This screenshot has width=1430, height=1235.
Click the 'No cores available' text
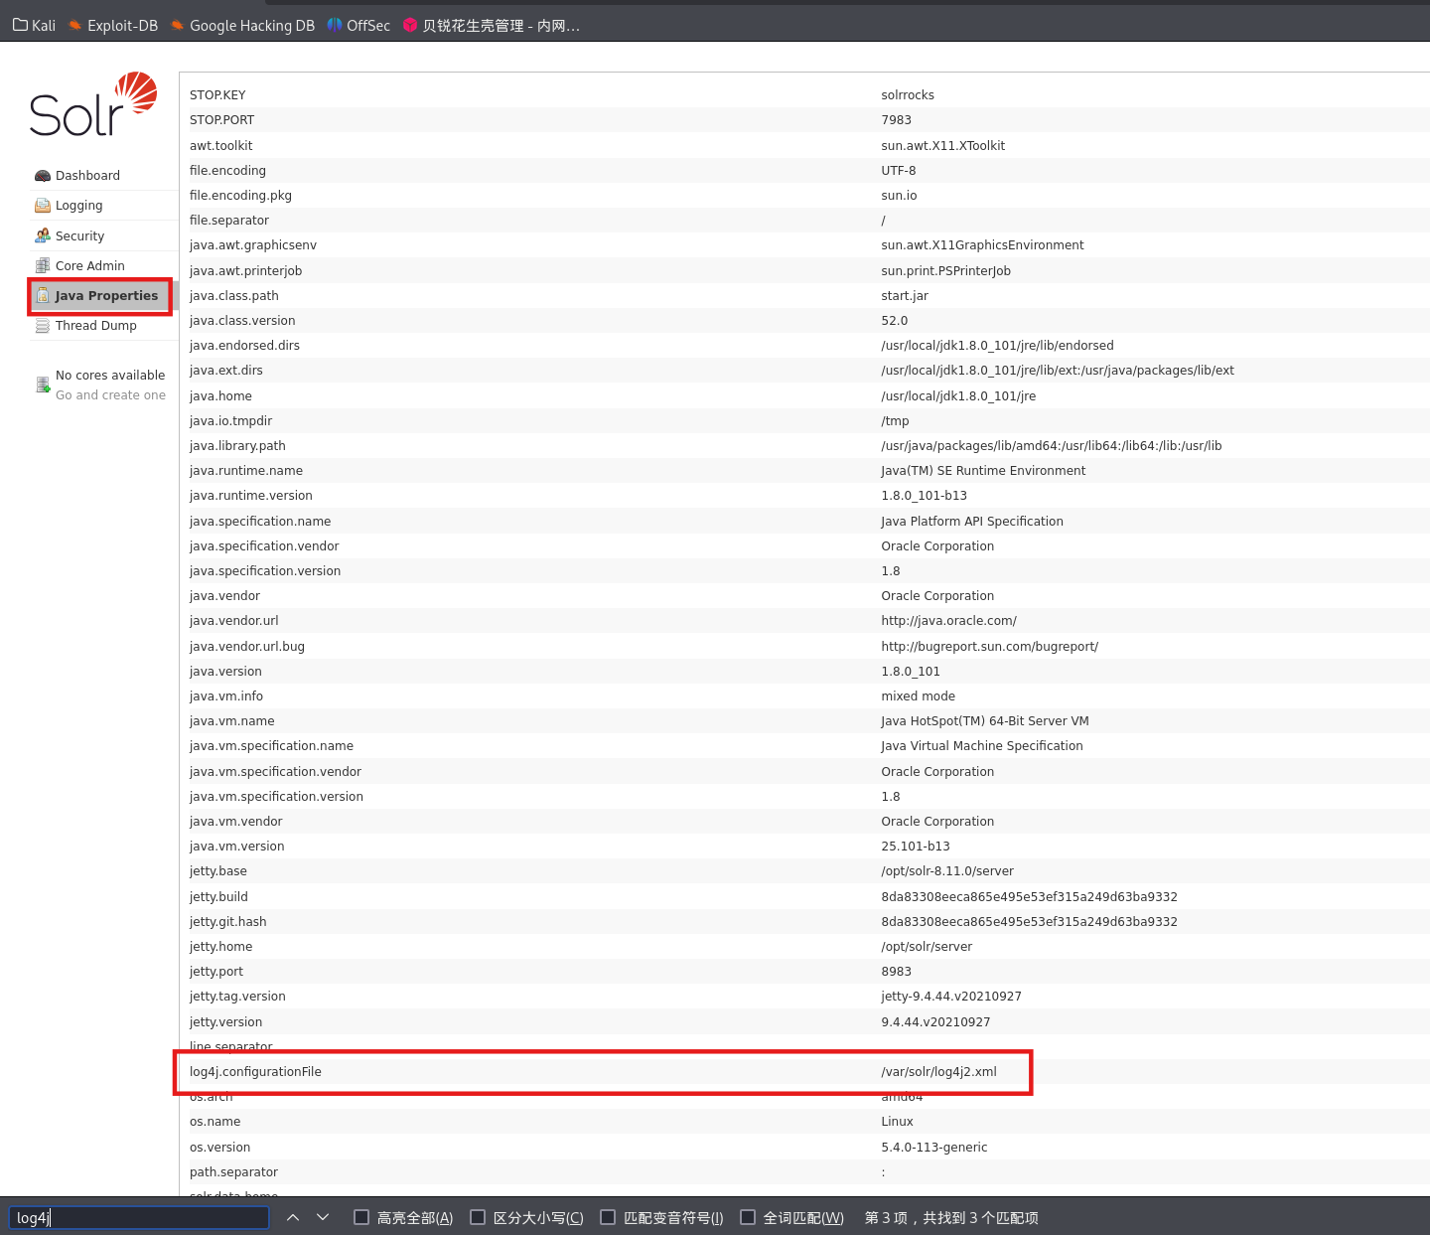[110, 375]
